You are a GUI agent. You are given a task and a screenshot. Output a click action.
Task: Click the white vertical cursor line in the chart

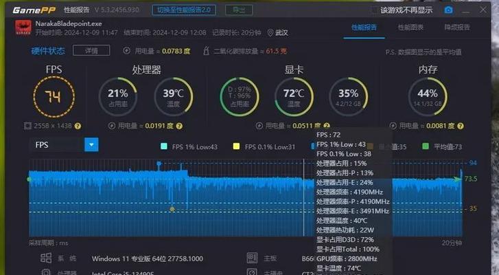[303, 197]
